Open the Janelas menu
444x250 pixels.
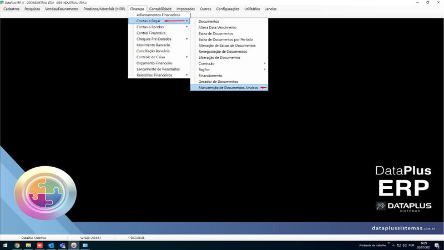pyautogui.click(x=271, y=9)
